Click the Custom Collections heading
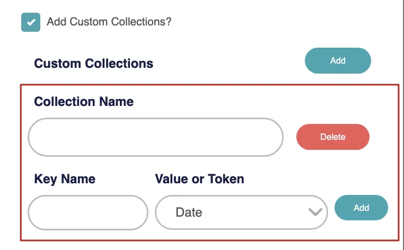This screenshot has width=404, height=250. 93,64
